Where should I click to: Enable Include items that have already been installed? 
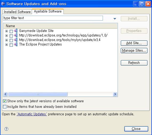pos(5,107)
